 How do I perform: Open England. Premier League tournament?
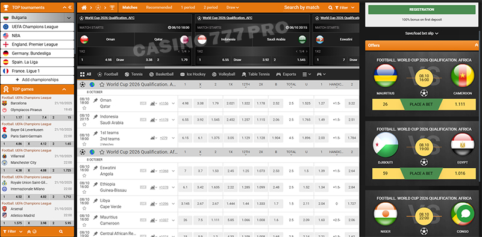tap(37, 45)
